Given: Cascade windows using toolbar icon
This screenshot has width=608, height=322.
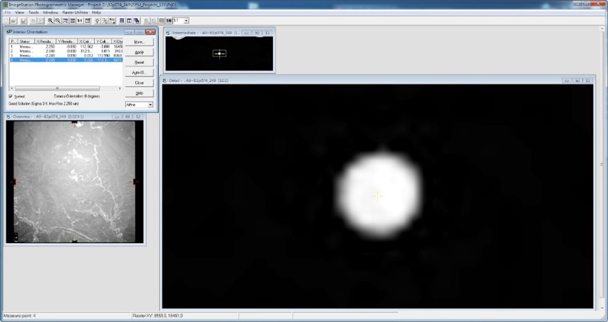Looking at the screenshot, I should point(136,21).
